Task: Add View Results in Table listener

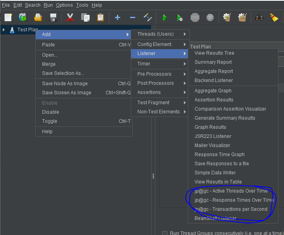Action: (233, 182)
